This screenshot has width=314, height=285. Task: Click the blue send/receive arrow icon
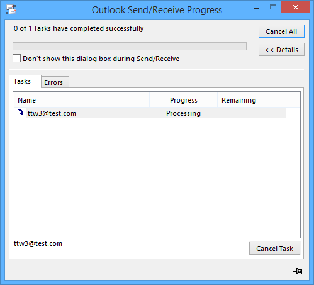pos(21,113)
